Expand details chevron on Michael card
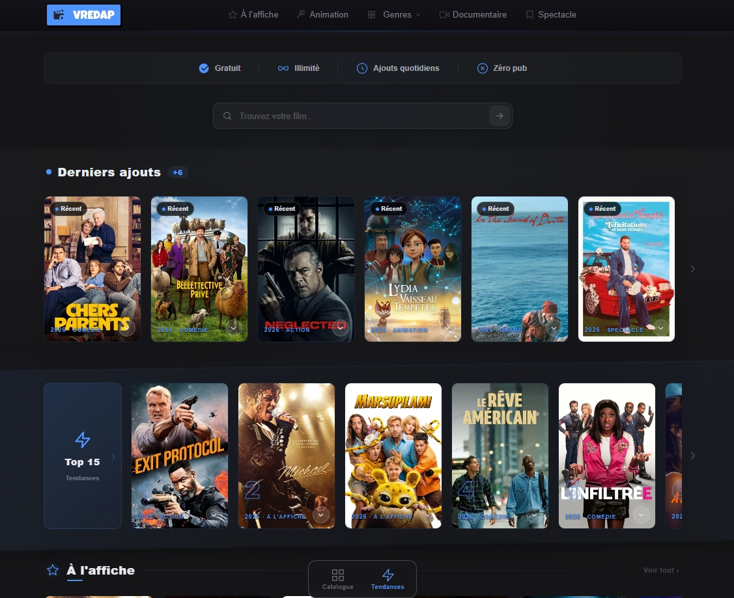 click(320, 515)
